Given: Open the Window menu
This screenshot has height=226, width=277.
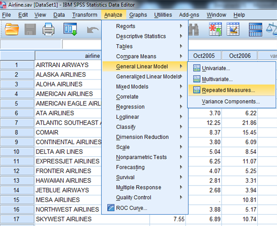Looking at the screenshot, I should tap(216, 15).
